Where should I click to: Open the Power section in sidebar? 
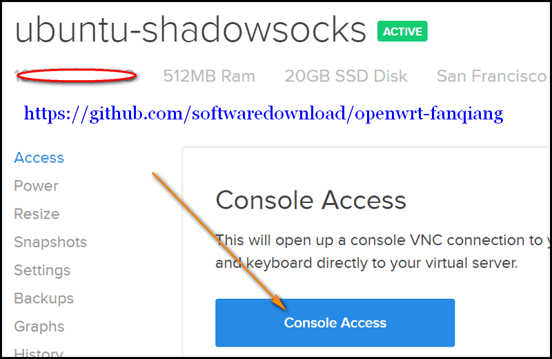click(36, 186)
